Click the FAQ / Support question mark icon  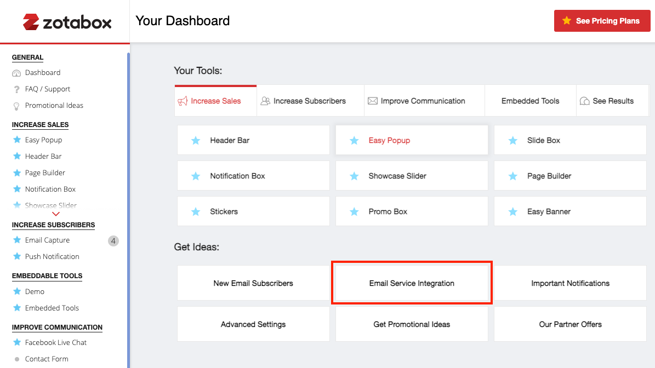[x=16, y=89]
